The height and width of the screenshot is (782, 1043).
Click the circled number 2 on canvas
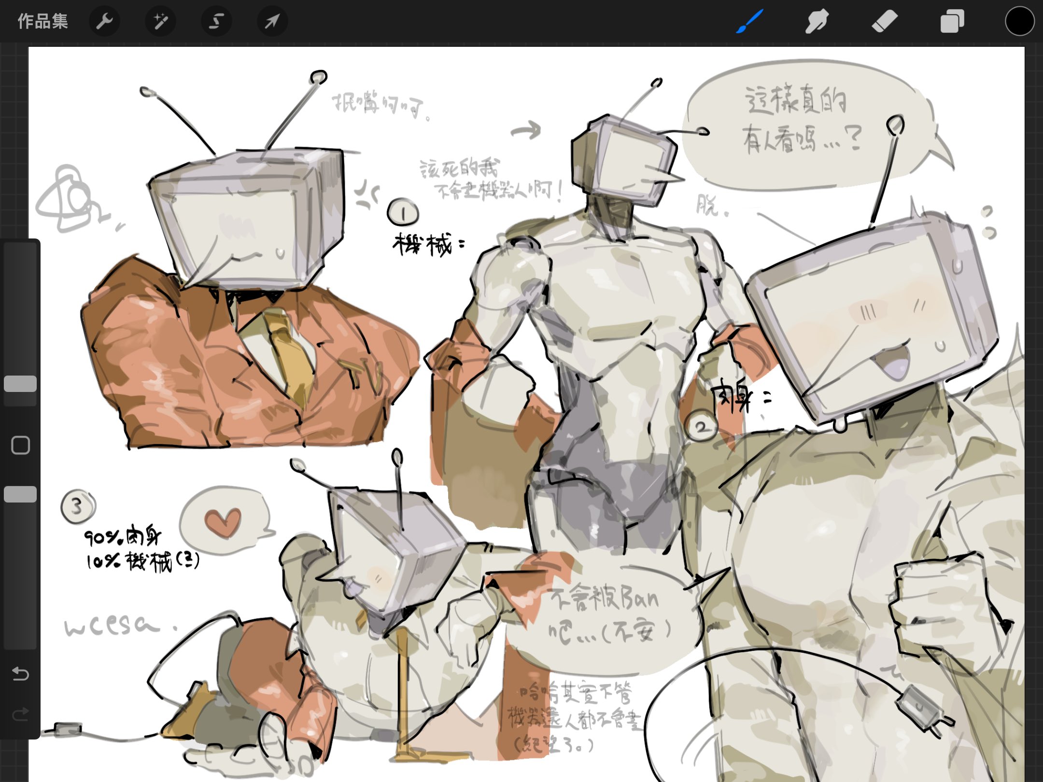point(701,426)
